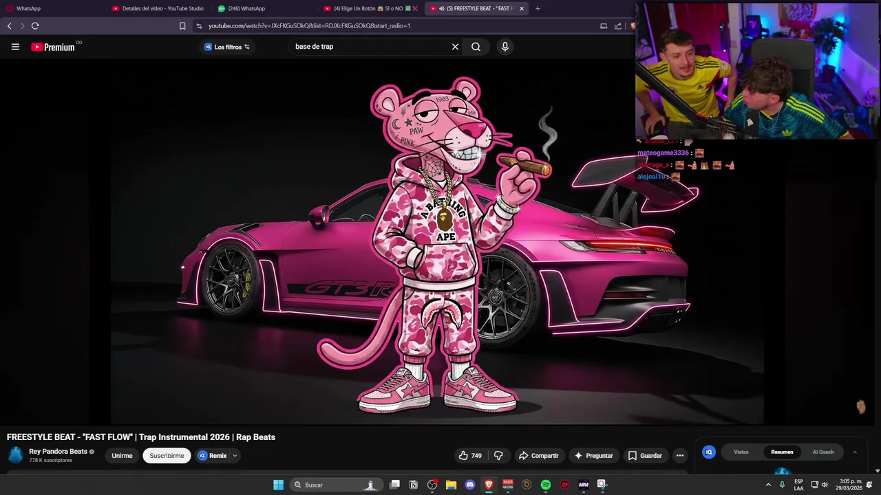Open Task View on the taskbar
The image size is (881, 495).
[x=394, y=485]
